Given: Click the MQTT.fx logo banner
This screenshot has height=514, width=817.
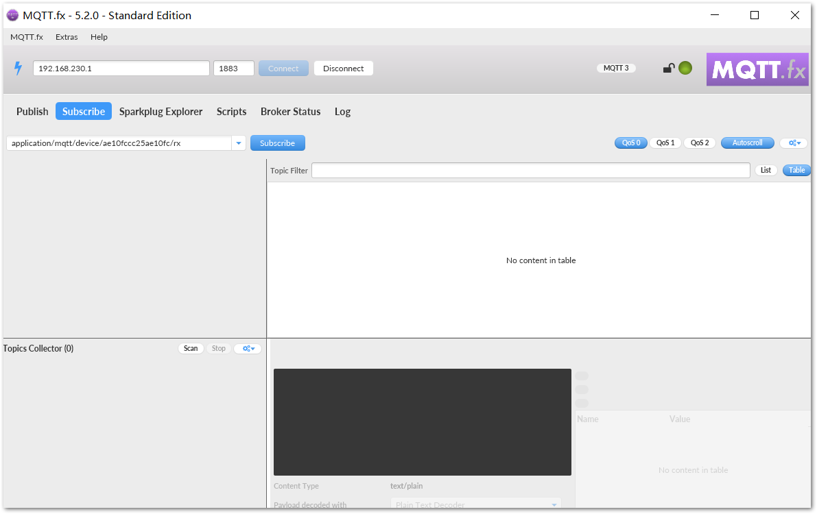Looking at the screenshot, I should [757, 69].
